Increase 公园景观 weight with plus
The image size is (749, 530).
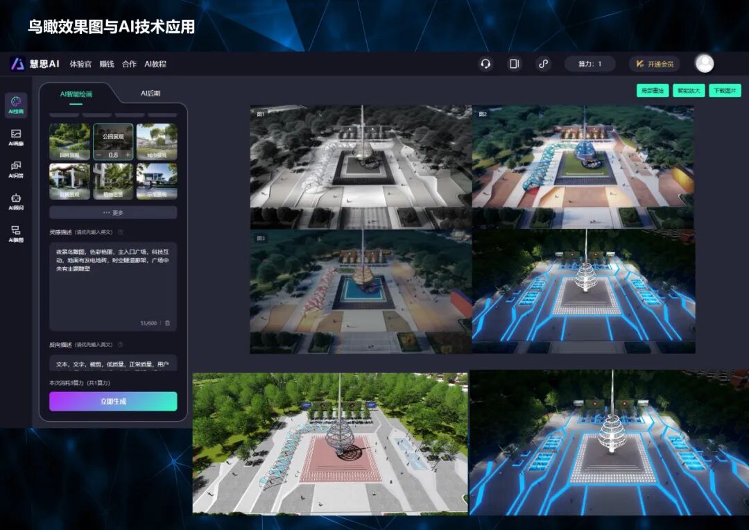(128, 155)
